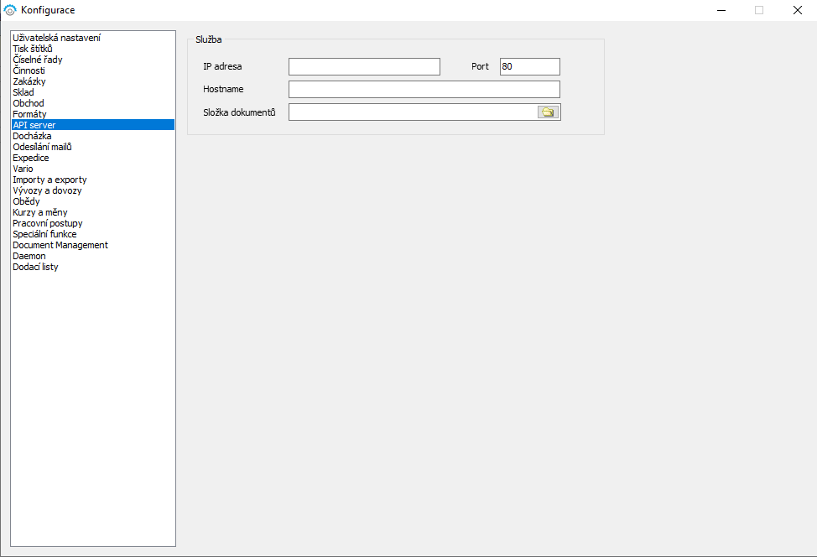Switch to Docházka settings

pos(93,136)
